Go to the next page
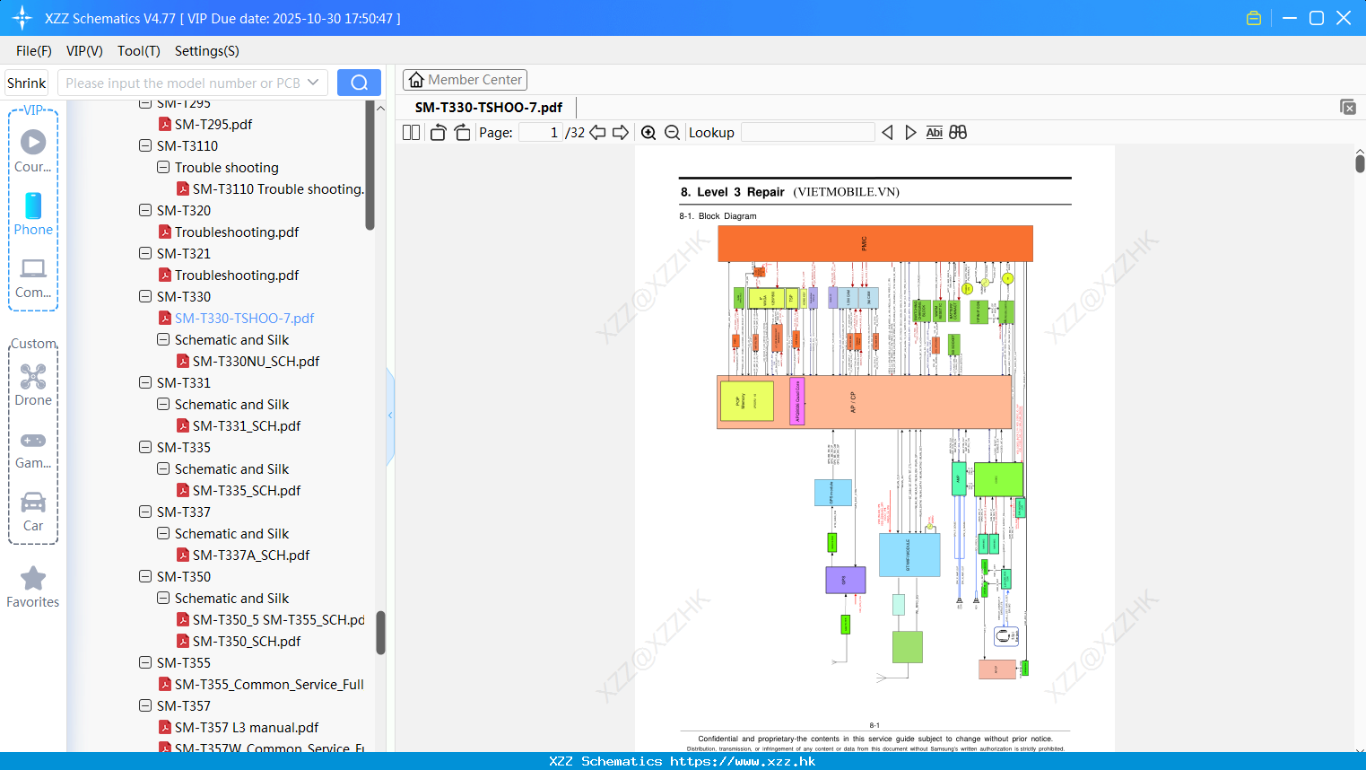 click(x=621, y=132)
